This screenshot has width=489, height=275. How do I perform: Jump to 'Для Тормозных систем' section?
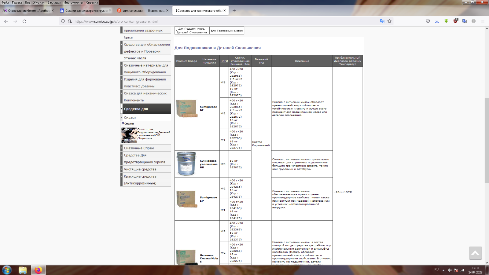click(227, 31)
